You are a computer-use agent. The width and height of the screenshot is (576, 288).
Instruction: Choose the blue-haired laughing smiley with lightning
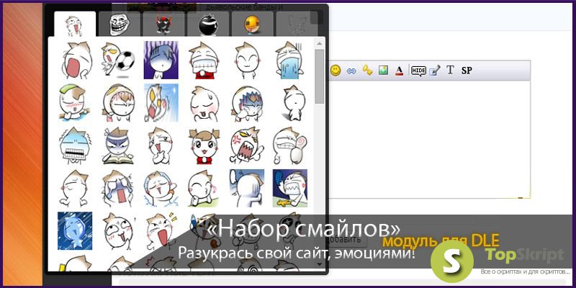click(x=161, y=188)
